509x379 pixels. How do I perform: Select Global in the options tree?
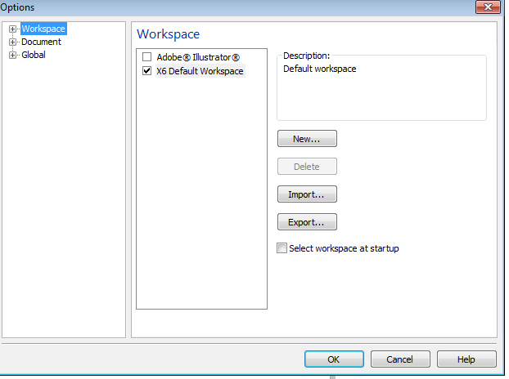pyautogui.click(x=34, y=55)
